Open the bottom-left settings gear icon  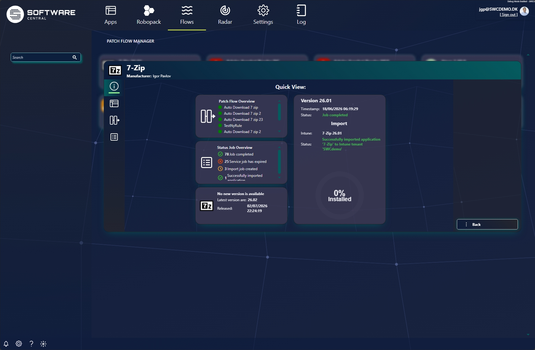(x=19, y=344)
